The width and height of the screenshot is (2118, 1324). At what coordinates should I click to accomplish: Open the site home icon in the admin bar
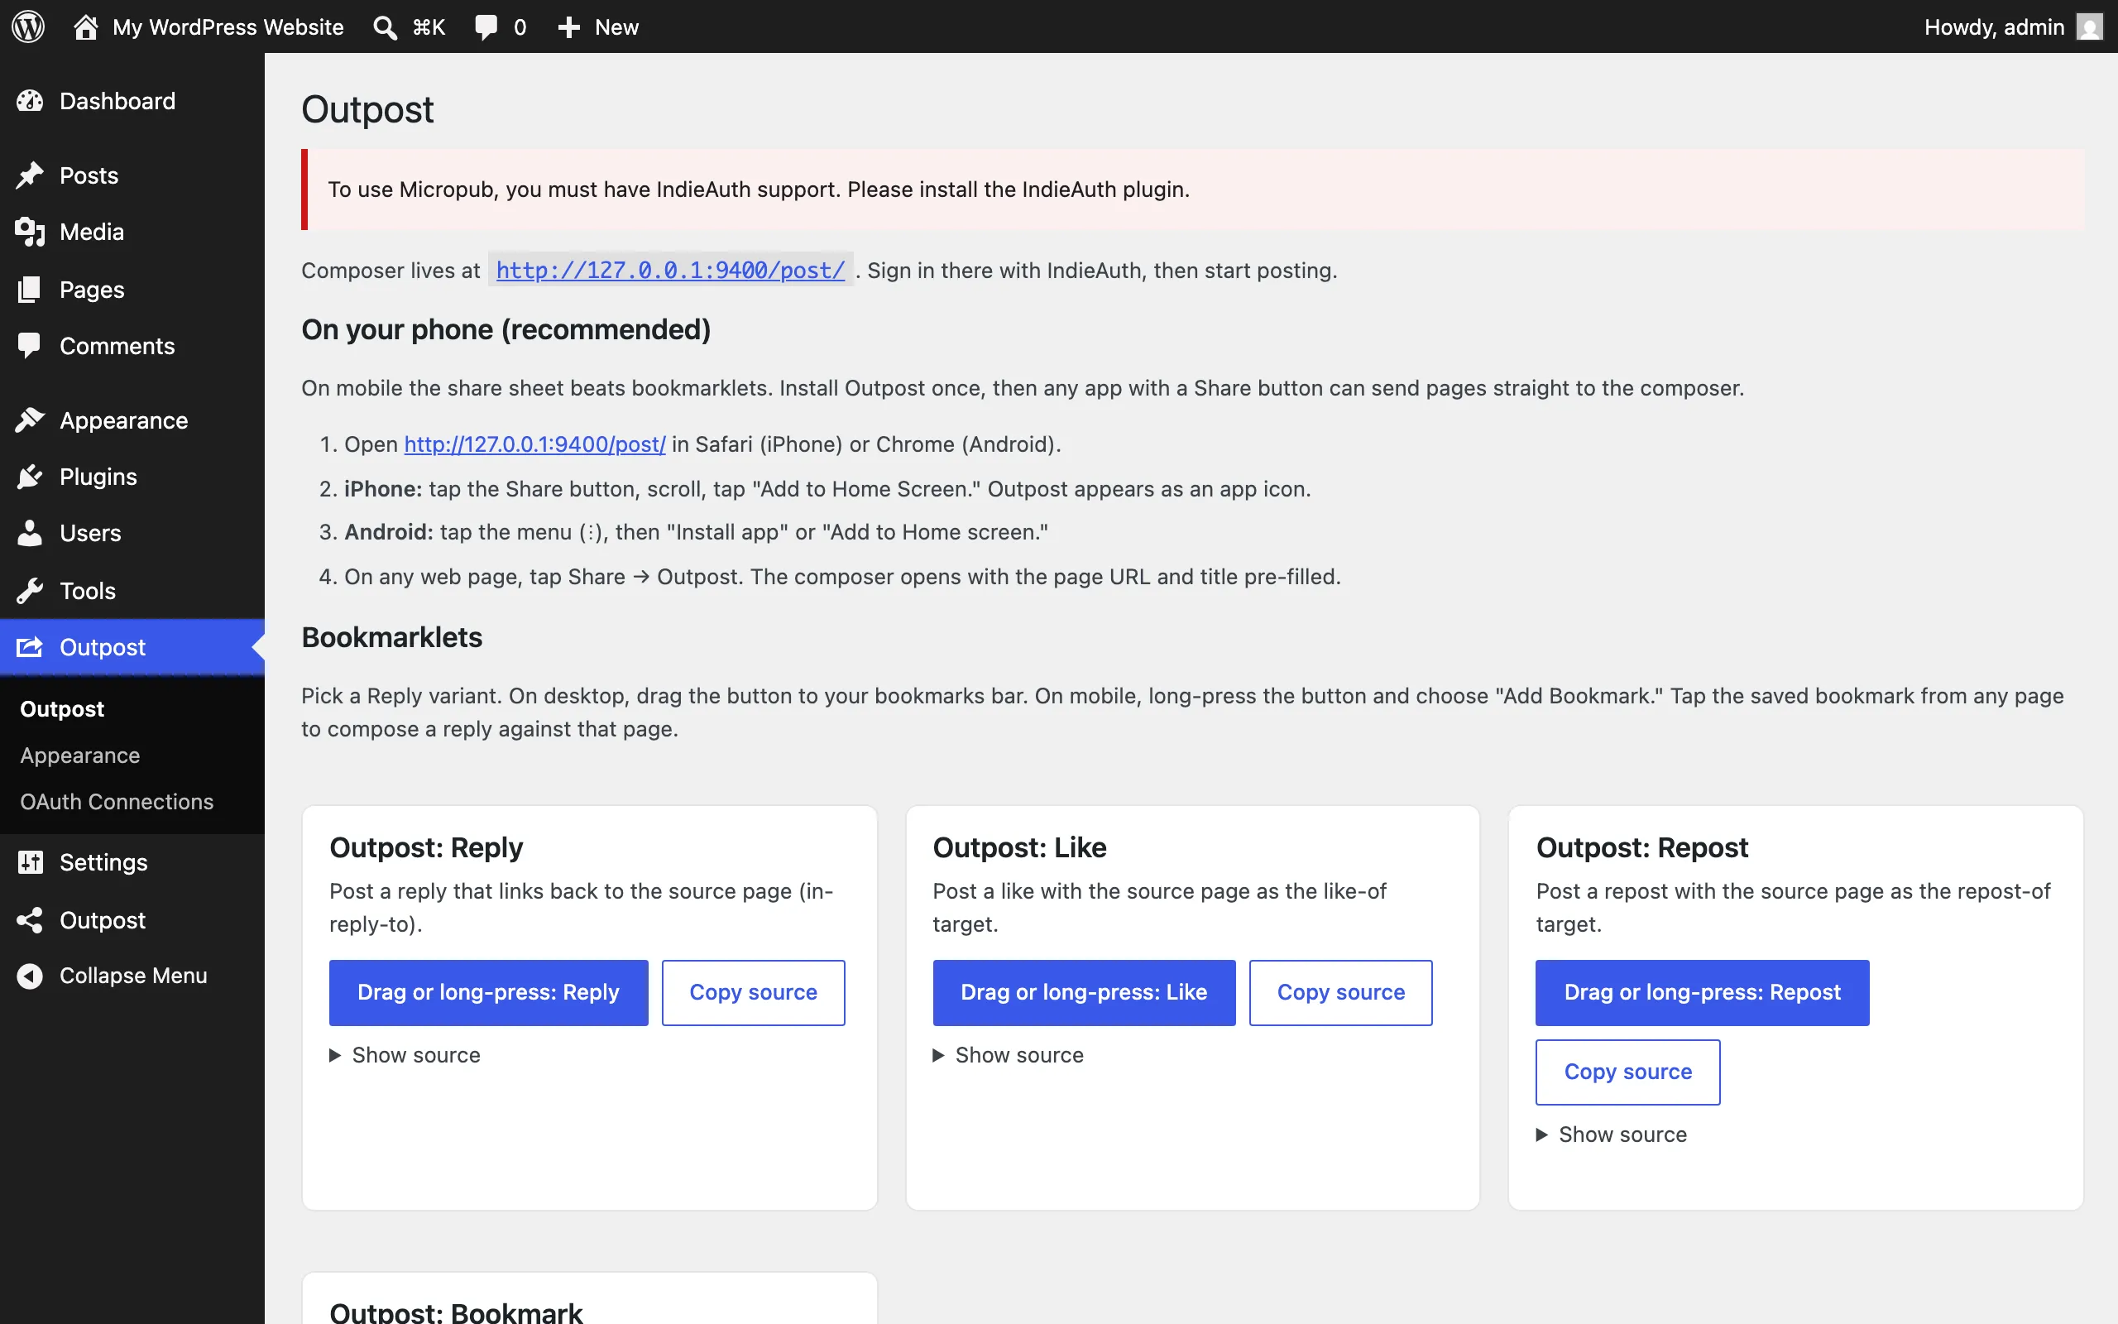(x=86, y=26)
